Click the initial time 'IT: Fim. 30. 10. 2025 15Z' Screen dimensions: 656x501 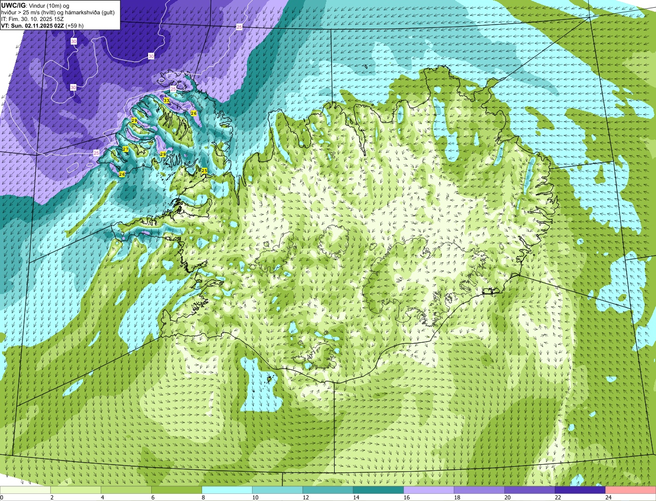point(32,19)
